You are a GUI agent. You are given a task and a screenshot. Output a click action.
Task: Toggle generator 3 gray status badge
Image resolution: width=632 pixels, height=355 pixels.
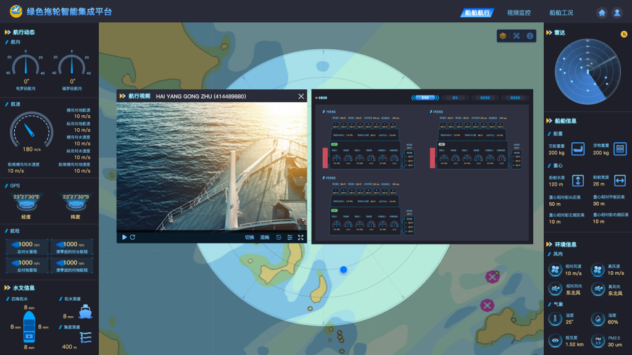(442, 144)
